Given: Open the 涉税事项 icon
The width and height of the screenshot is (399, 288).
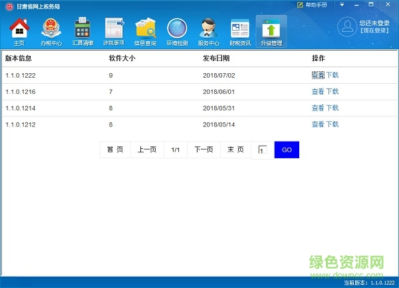Looking at the screenshot, I should coord(114,31).
